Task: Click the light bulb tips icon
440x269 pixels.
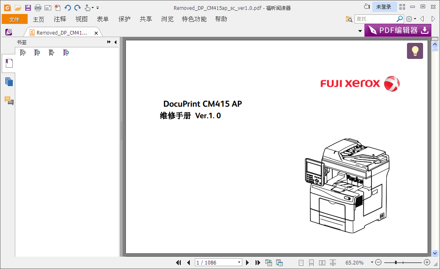Action: pos(415,51)
